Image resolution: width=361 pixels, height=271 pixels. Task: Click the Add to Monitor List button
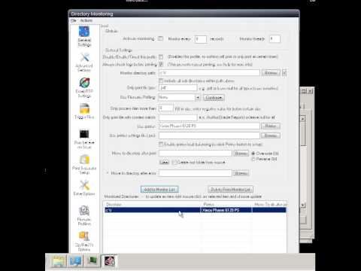tap(159, 189)
